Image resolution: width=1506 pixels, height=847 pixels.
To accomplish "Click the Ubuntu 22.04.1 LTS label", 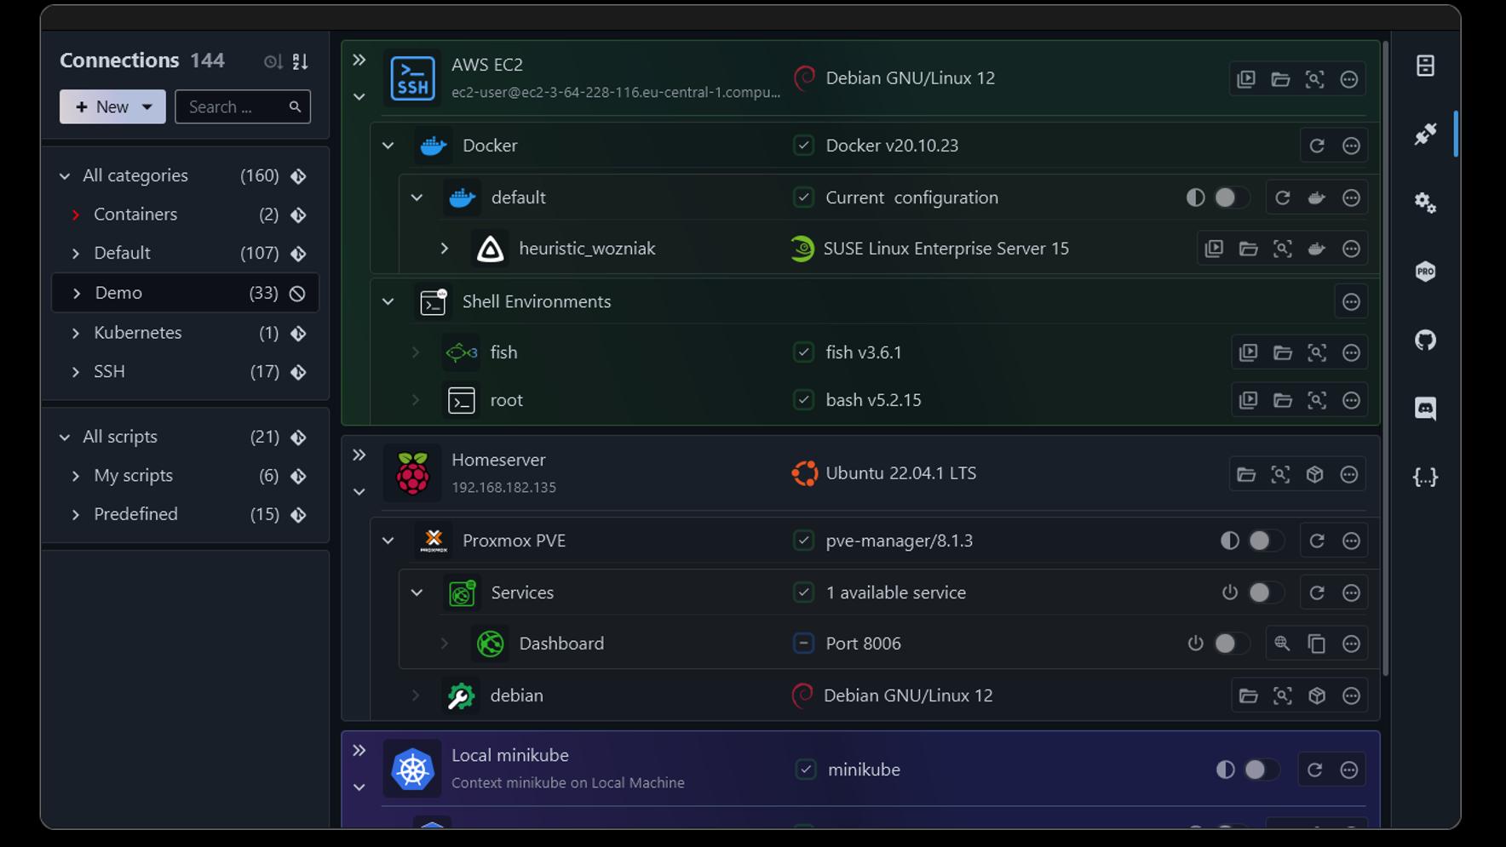I will point(900,473).
